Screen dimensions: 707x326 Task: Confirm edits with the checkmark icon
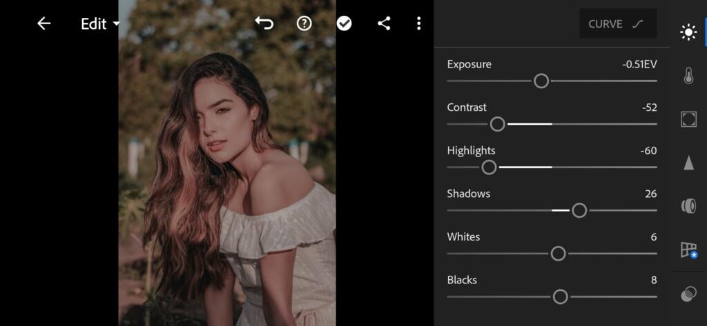[344, 23]
